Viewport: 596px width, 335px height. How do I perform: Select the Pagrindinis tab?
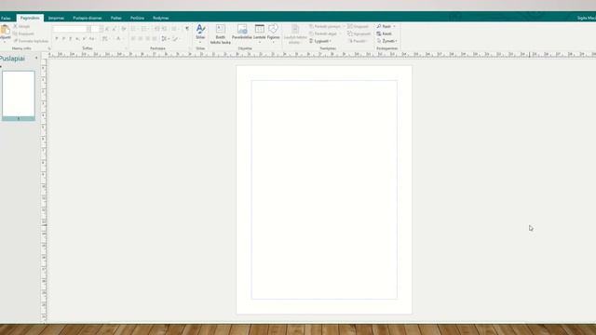click(30, 18)
